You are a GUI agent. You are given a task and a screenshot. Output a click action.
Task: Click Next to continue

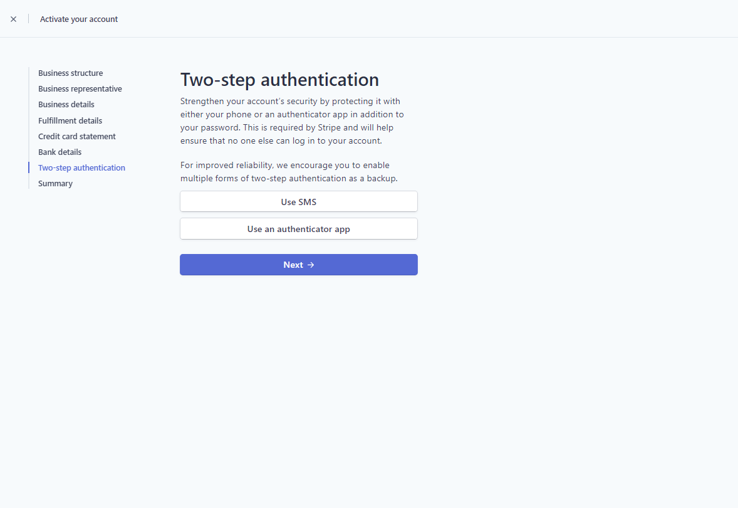(x=298, y=264)
